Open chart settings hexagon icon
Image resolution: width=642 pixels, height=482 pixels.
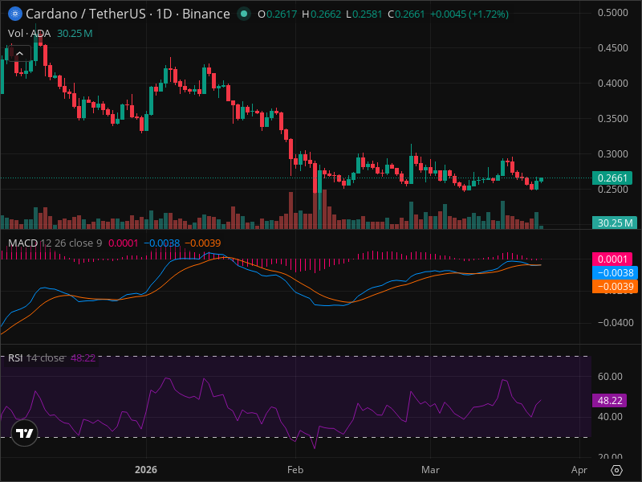tap(616, 470)
